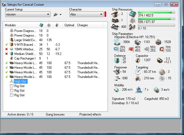Toggle third Heavy Missile Launcher checkmark

click(x=7, y=72)
